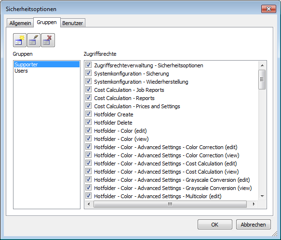
Task: Switch to the Allgemein tab
Action: click(20, 23)
